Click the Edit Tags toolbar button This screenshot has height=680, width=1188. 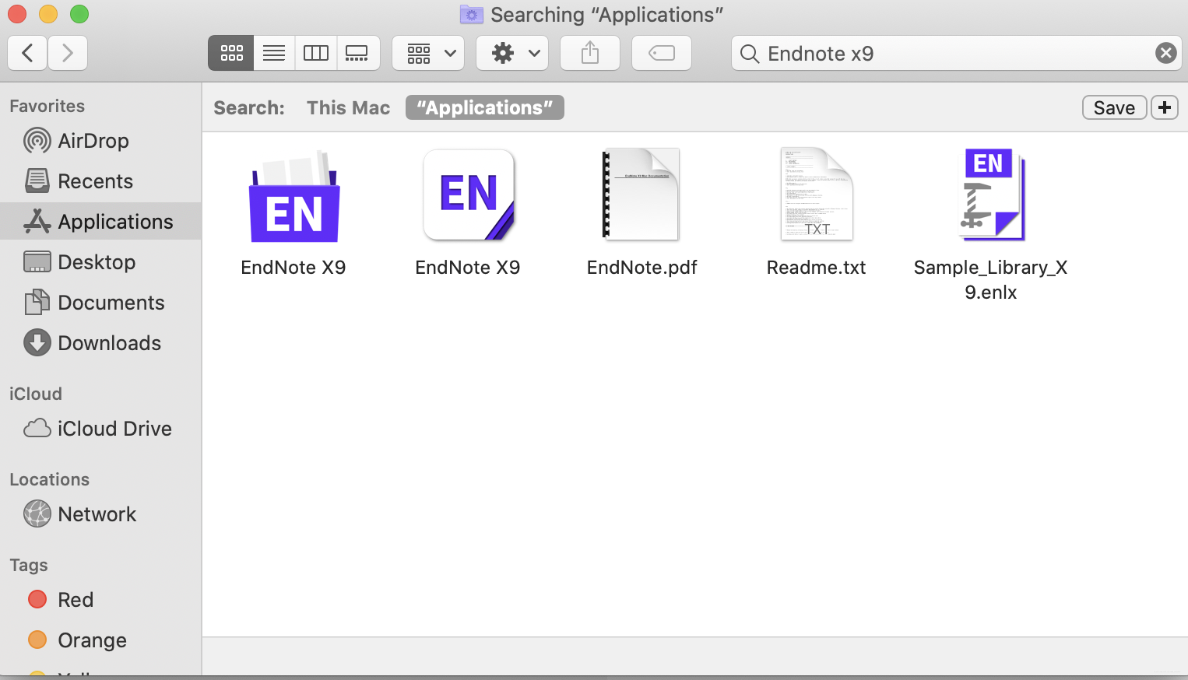pos(662,53)
